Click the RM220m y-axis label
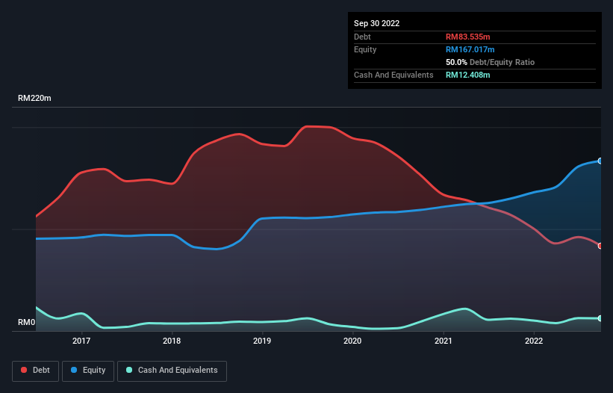 pyautogui.click(x=34, y=98)
